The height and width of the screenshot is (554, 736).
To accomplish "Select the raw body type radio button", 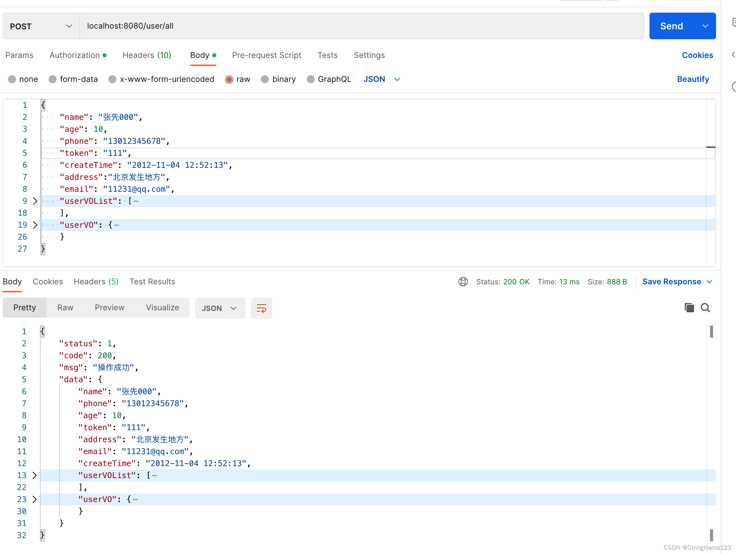I will (x=229, y=79).
